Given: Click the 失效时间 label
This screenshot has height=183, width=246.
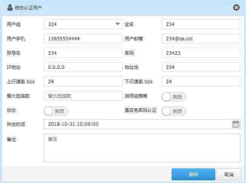Looking at the screenshot, I should coord(16,125).
